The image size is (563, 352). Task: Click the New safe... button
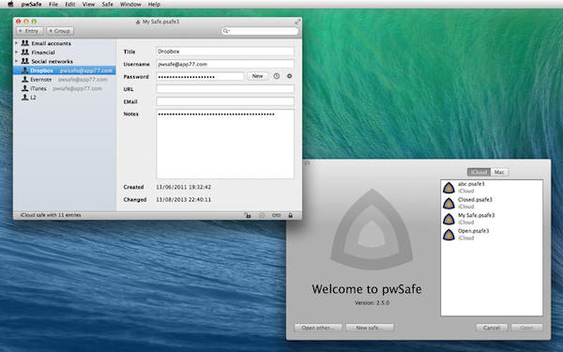pyautogui.click(x=370, y=328)
